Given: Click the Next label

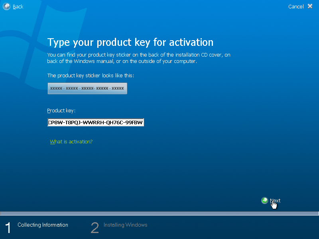Looking at the screenshot, I should (x=275, y=201).
